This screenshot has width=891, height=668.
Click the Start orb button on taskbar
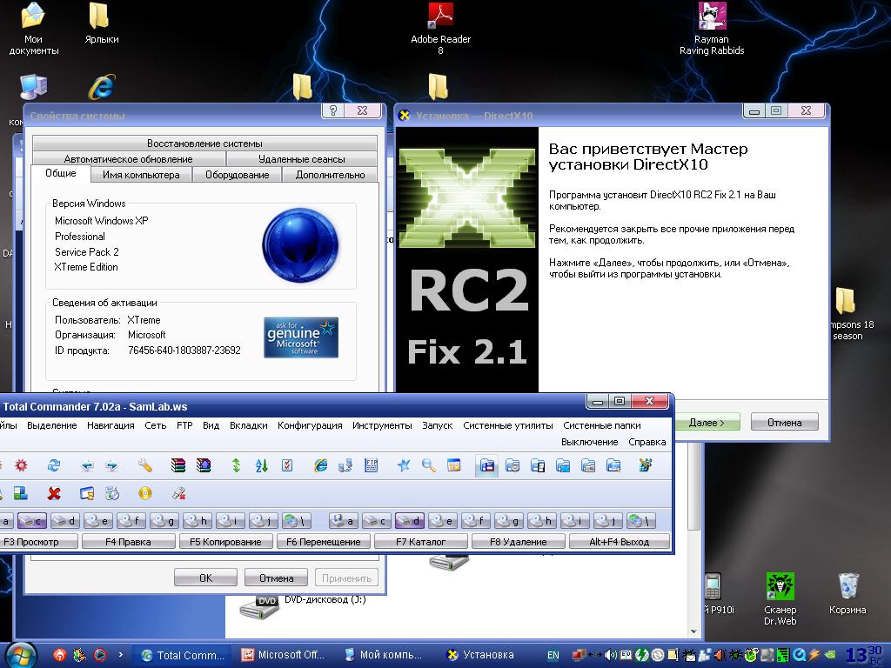21,654
